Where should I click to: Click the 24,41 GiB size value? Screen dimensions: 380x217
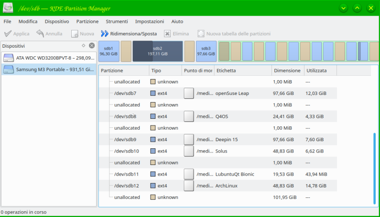[x=283, y=116]
